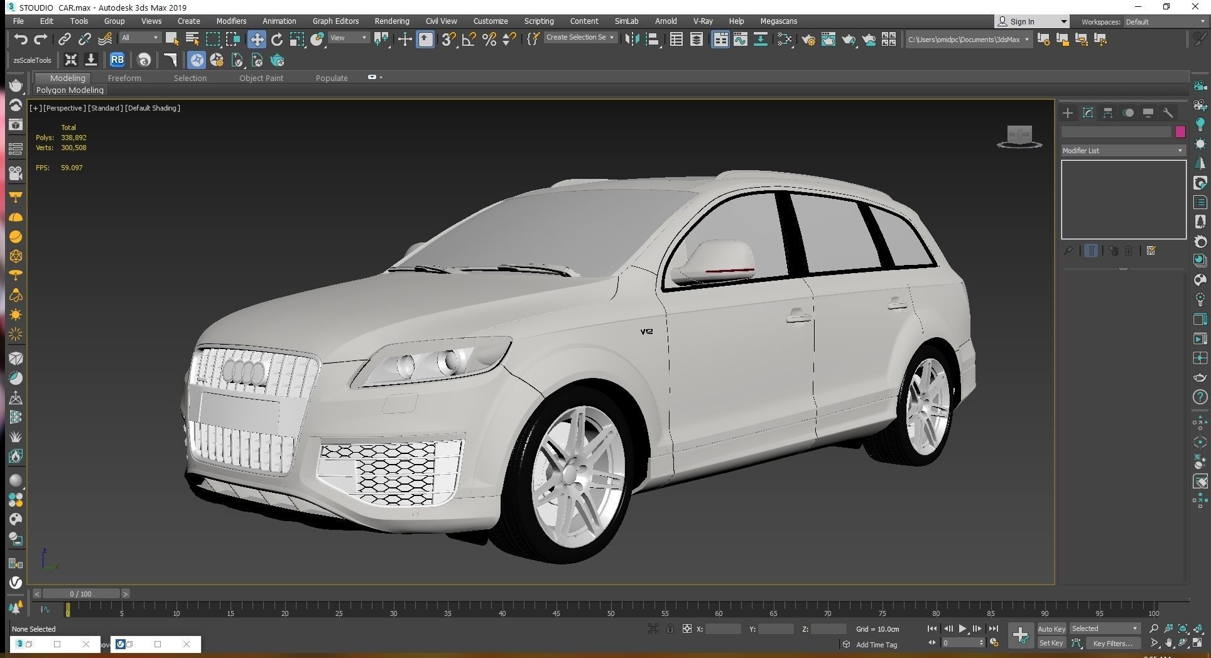Image resolution: width=1211 pixels, height=658 pixels.
Task: Open the Display command panel tab
Action: click(1148, 113)
